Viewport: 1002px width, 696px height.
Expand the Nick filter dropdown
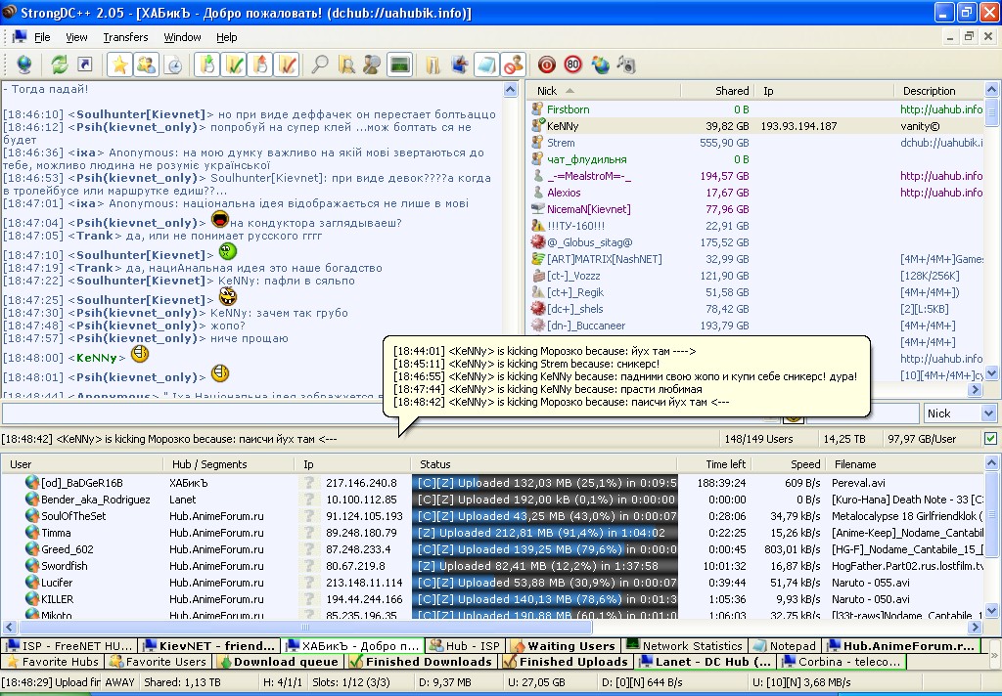(x=987, y=413)
